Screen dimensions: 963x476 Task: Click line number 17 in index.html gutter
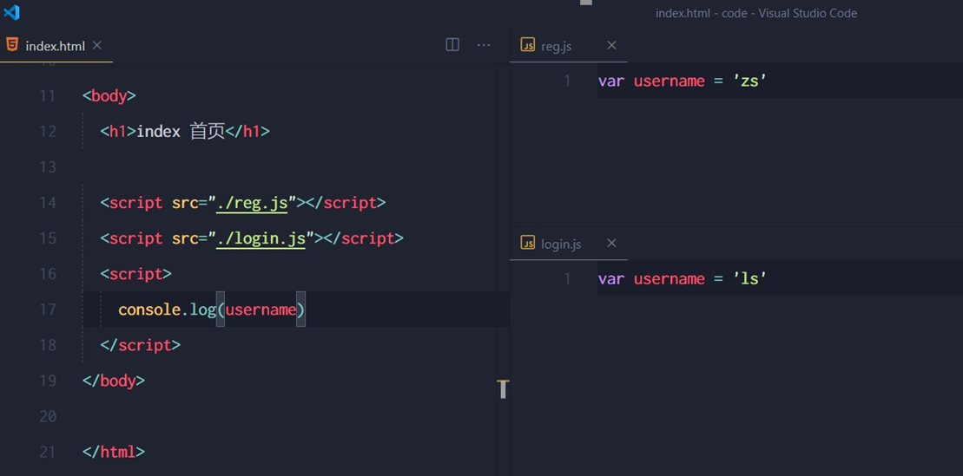click(48, 310)
